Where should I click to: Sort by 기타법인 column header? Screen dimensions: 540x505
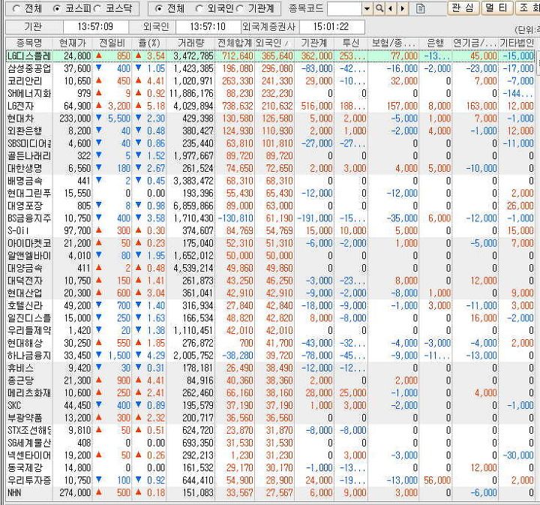click(517, 43)
